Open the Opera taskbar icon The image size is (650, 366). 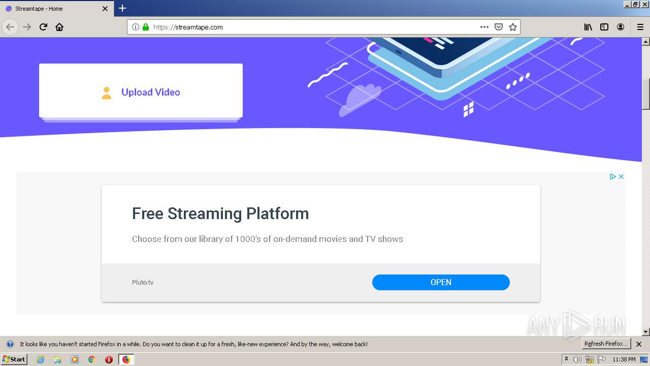109,359
